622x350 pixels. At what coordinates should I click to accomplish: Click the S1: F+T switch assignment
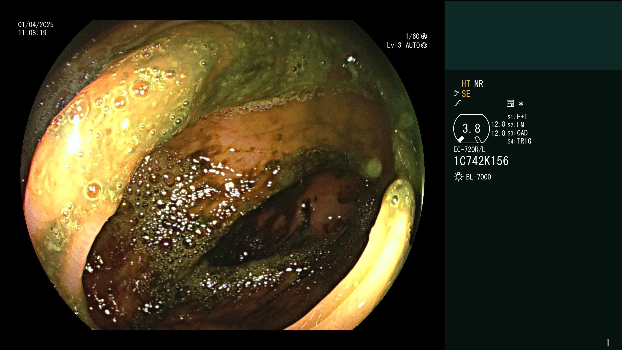coord(517,117)
